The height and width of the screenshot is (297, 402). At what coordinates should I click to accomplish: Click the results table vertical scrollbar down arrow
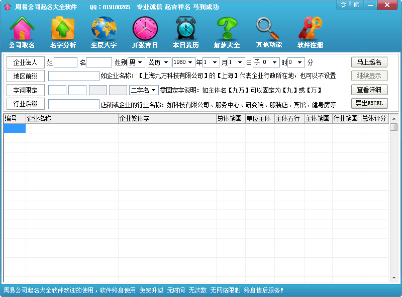(x=394, y=277)
